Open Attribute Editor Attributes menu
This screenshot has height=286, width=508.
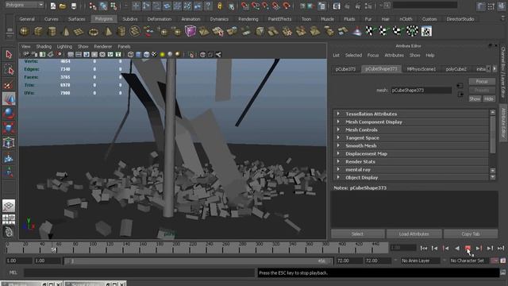[x=394, y=56]
